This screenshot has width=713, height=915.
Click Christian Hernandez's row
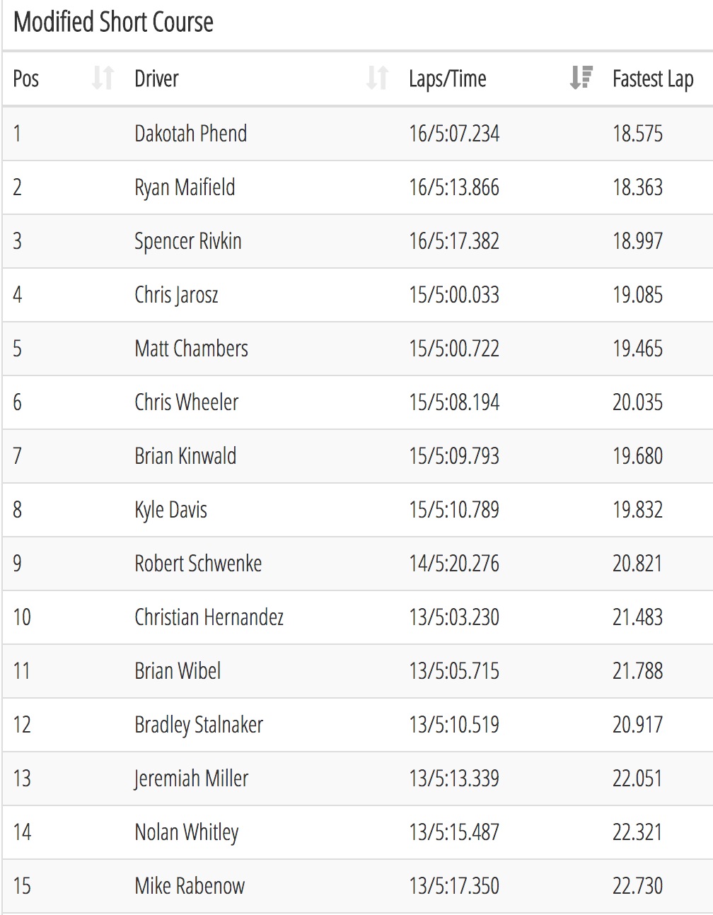click(358, 617)
